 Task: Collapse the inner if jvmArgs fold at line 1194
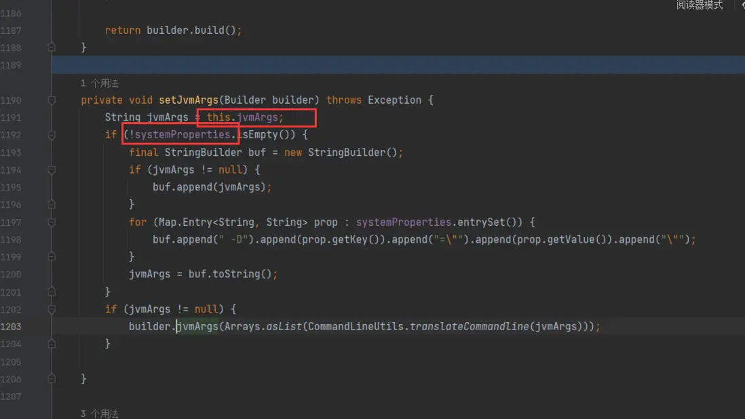click(52, 170)
